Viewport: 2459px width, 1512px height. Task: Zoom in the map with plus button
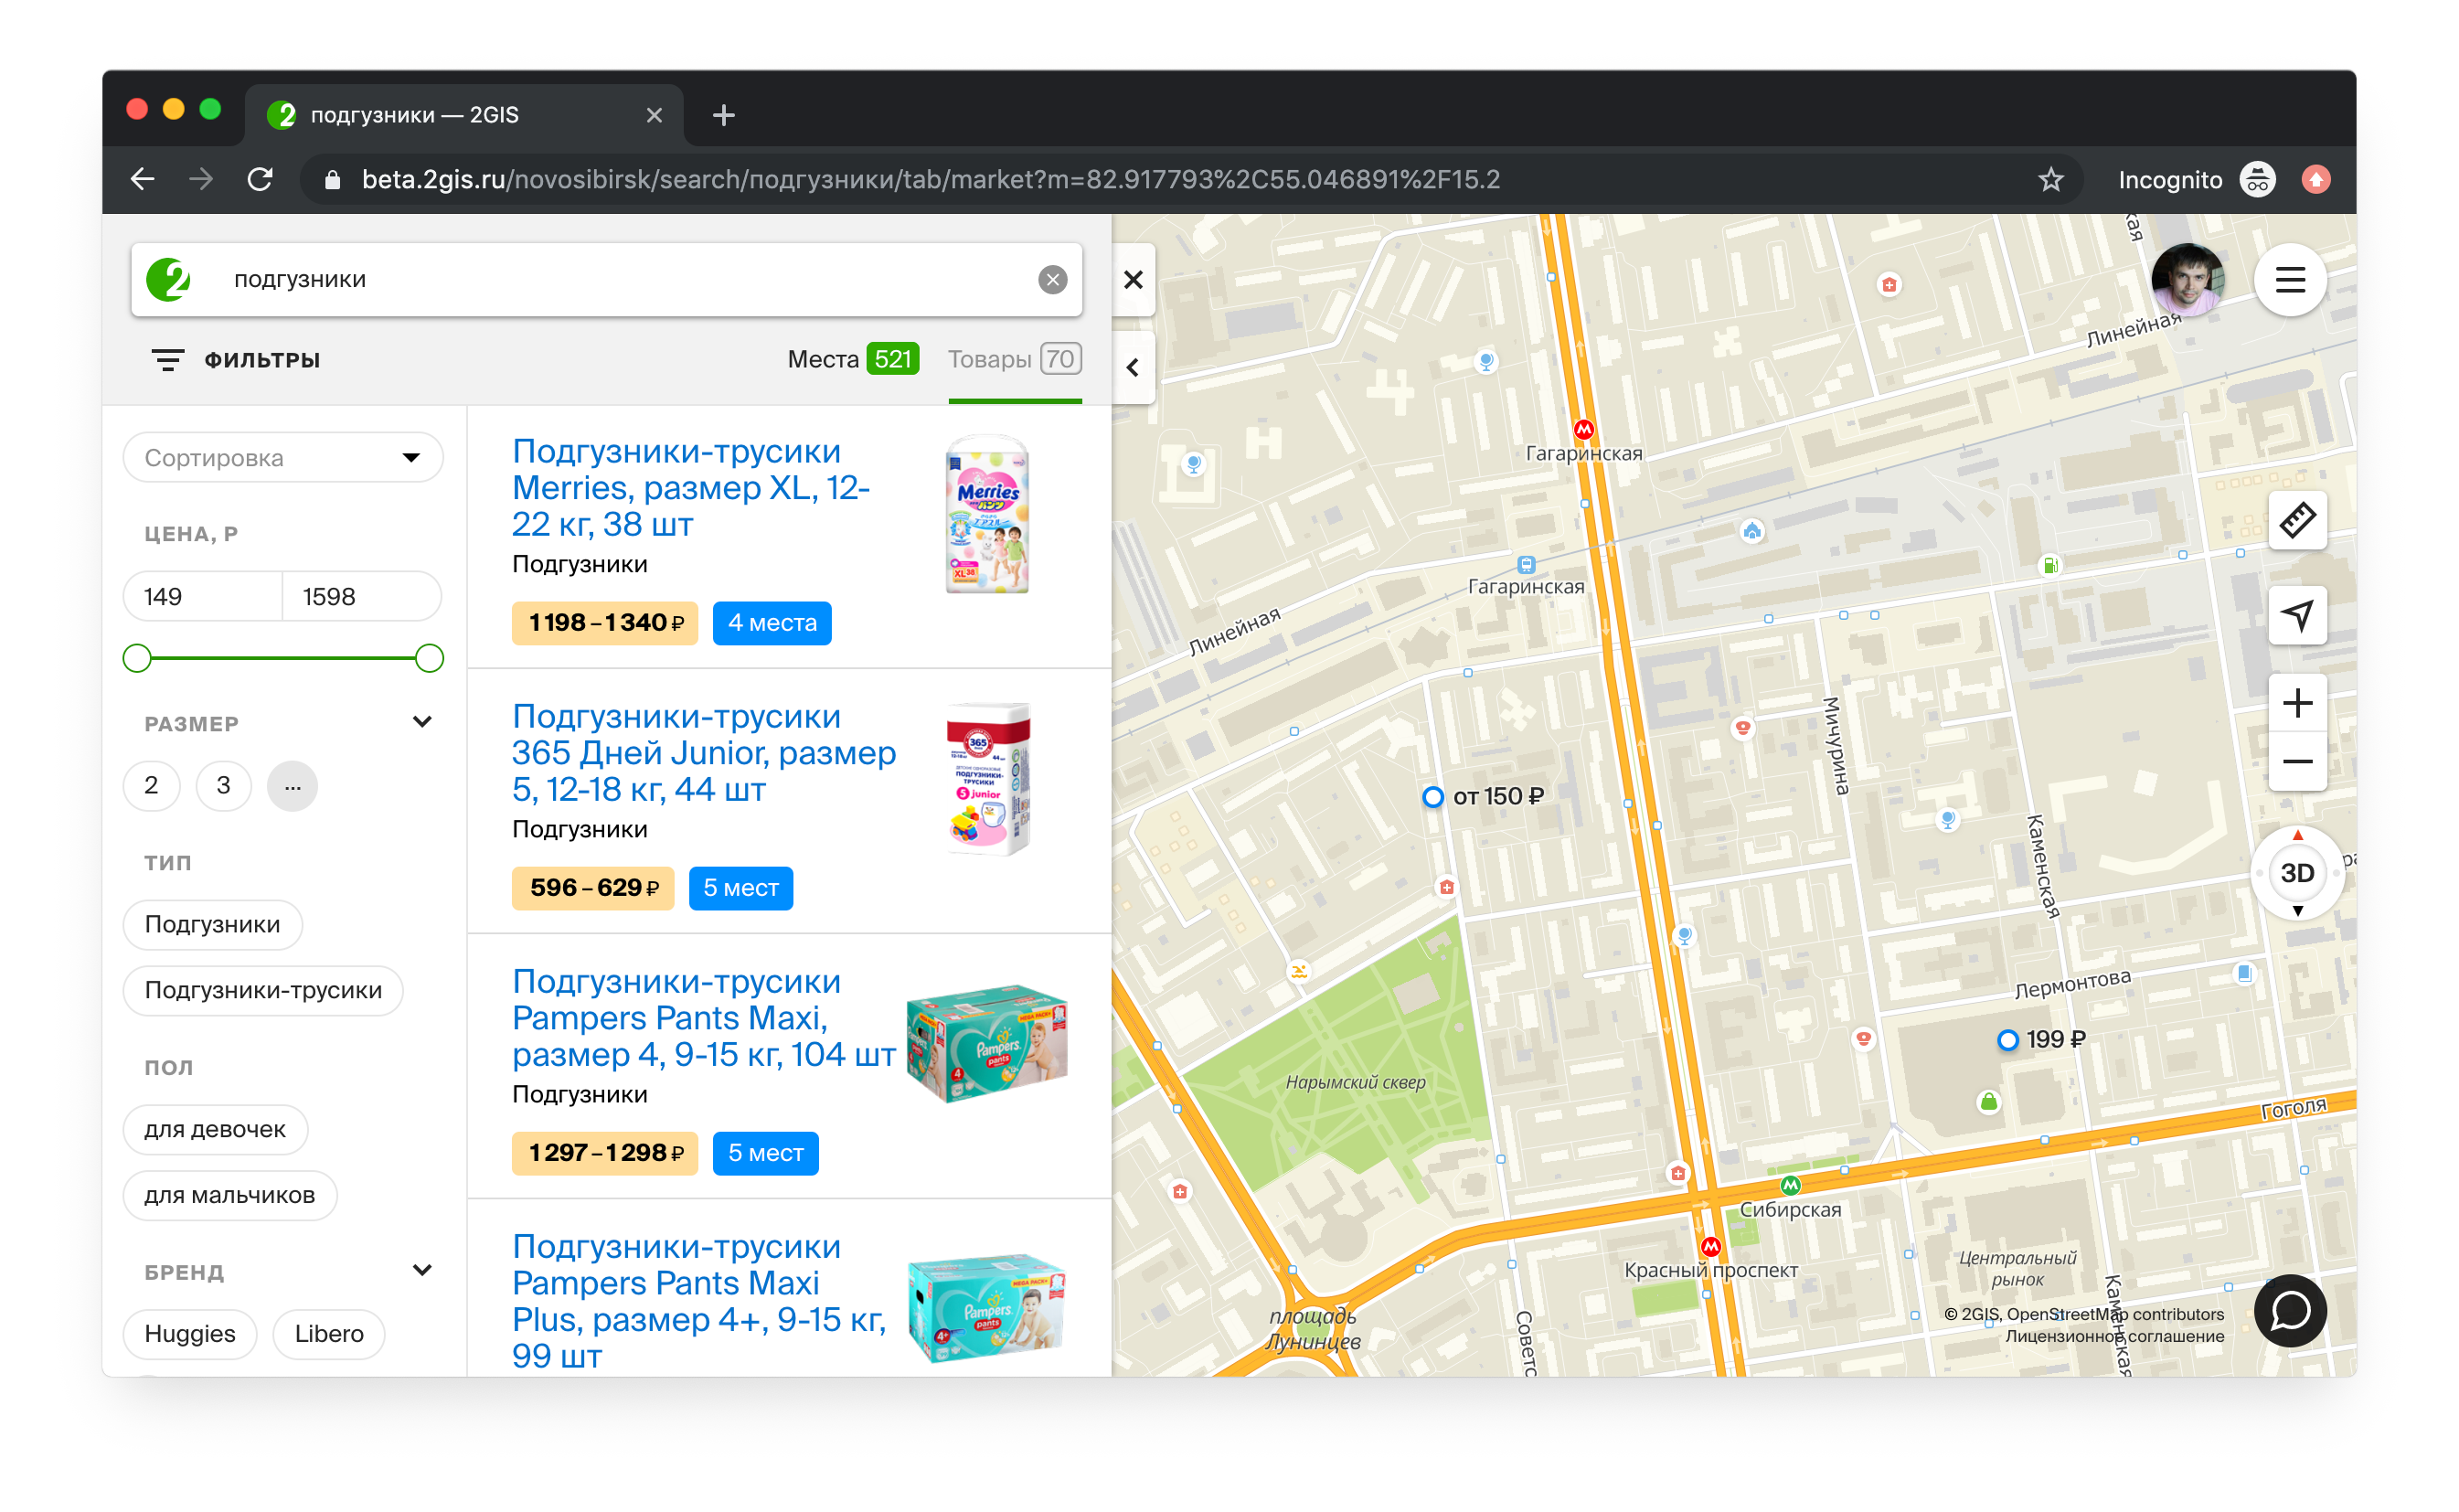coord(2296,703)
